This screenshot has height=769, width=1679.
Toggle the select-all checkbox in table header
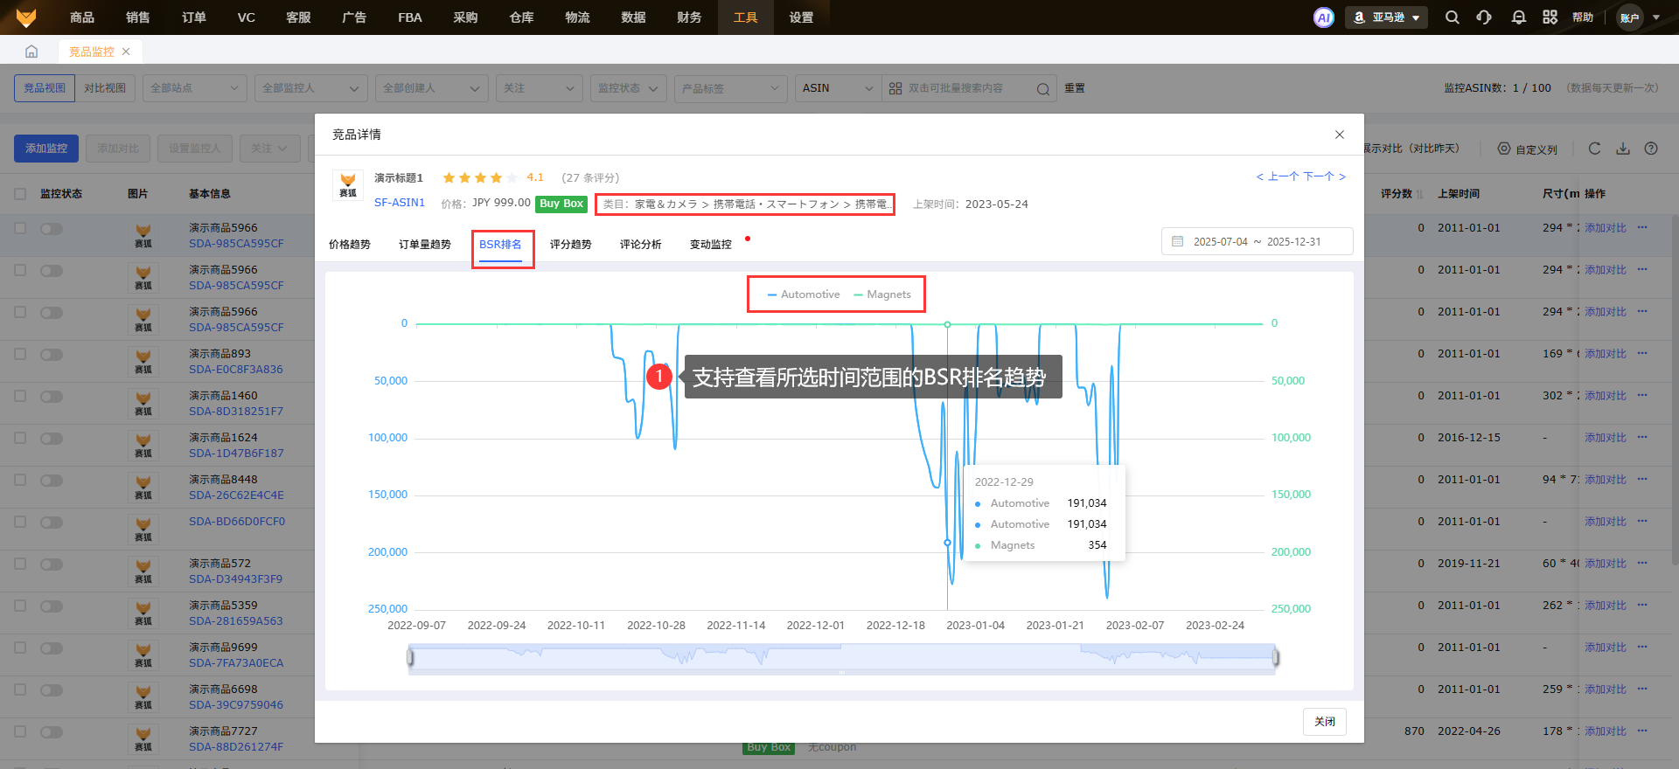[20, 194]
